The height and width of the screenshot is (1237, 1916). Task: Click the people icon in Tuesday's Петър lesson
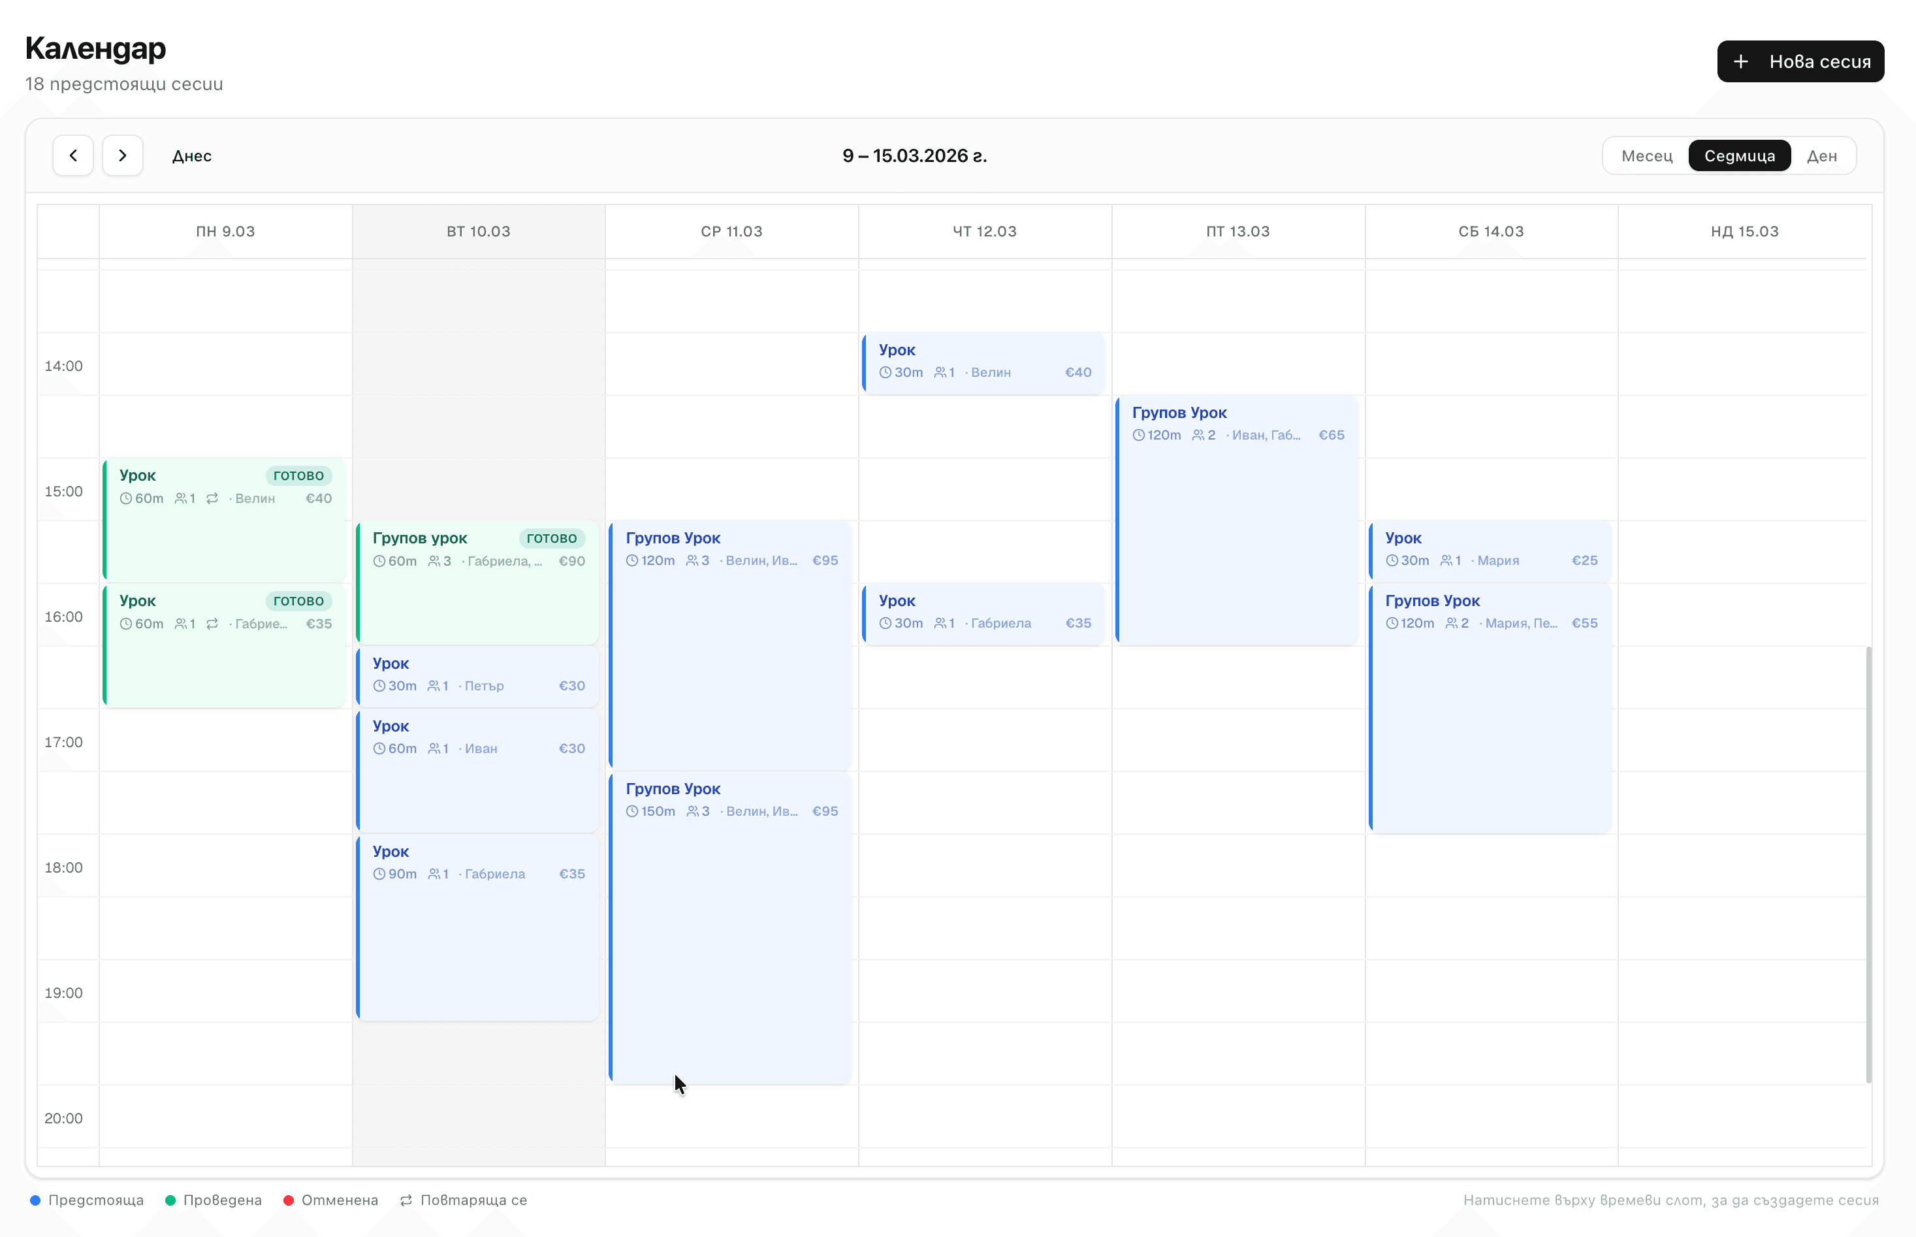pos(433,686)
